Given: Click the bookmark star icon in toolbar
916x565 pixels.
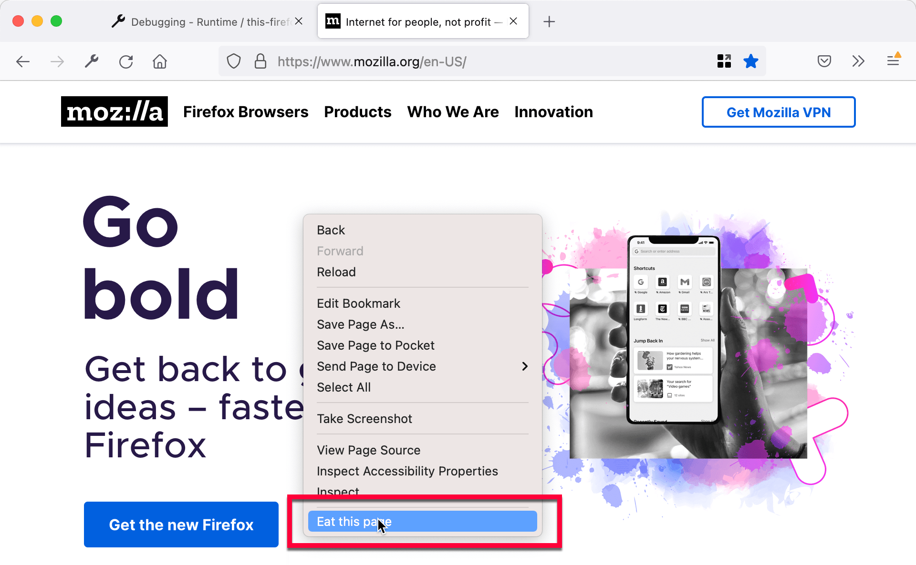Looking at the screenshot, I should click(x=751, y=61).
